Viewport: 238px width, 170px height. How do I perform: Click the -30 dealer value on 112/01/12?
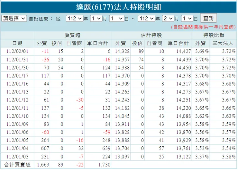tap(80, 100)
